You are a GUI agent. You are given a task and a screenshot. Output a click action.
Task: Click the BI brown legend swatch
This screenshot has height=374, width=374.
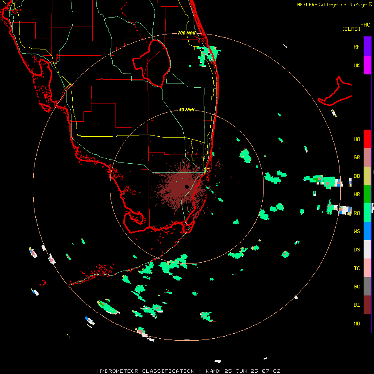367,305
